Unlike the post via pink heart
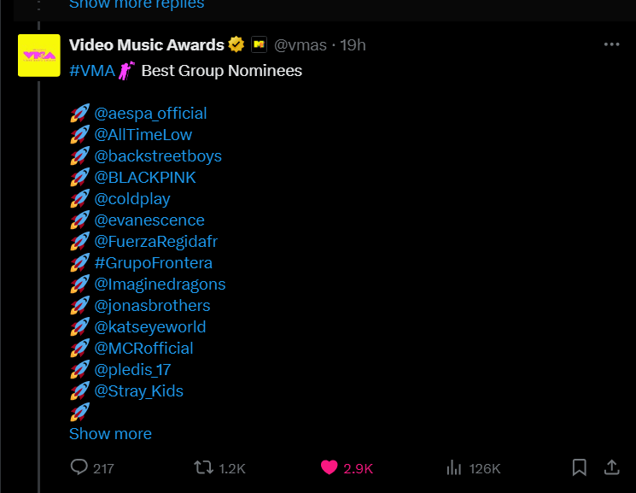Image resolution: width=636 pixels, height=493 pixels. (329, 467)
